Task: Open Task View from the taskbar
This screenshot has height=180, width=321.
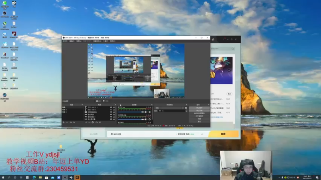Action: pyautogui.click(x=21, y=178)
